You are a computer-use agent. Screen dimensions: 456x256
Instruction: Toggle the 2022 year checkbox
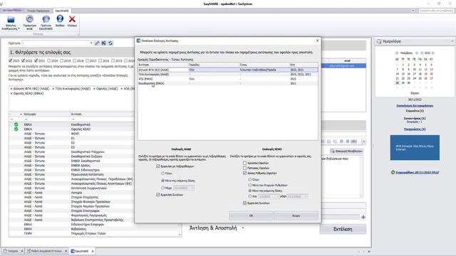tap(24, 60)
